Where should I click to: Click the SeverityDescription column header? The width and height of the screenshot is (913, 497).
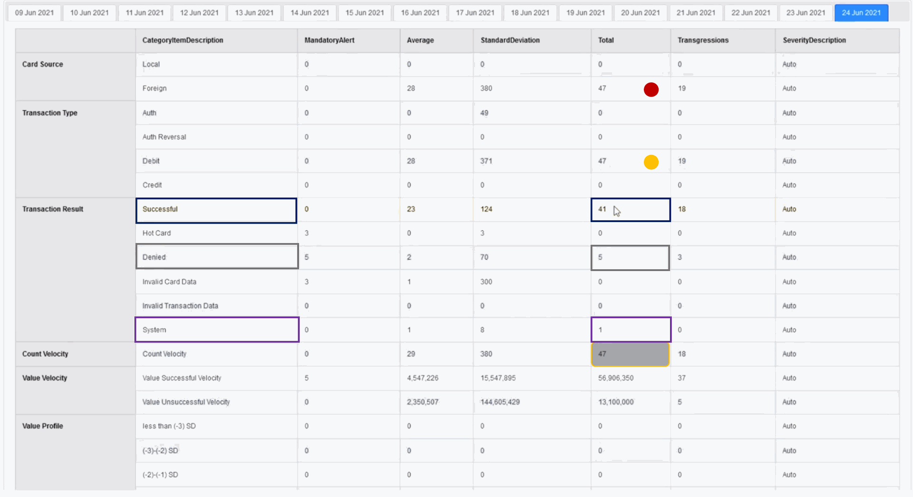pos(814,40)
